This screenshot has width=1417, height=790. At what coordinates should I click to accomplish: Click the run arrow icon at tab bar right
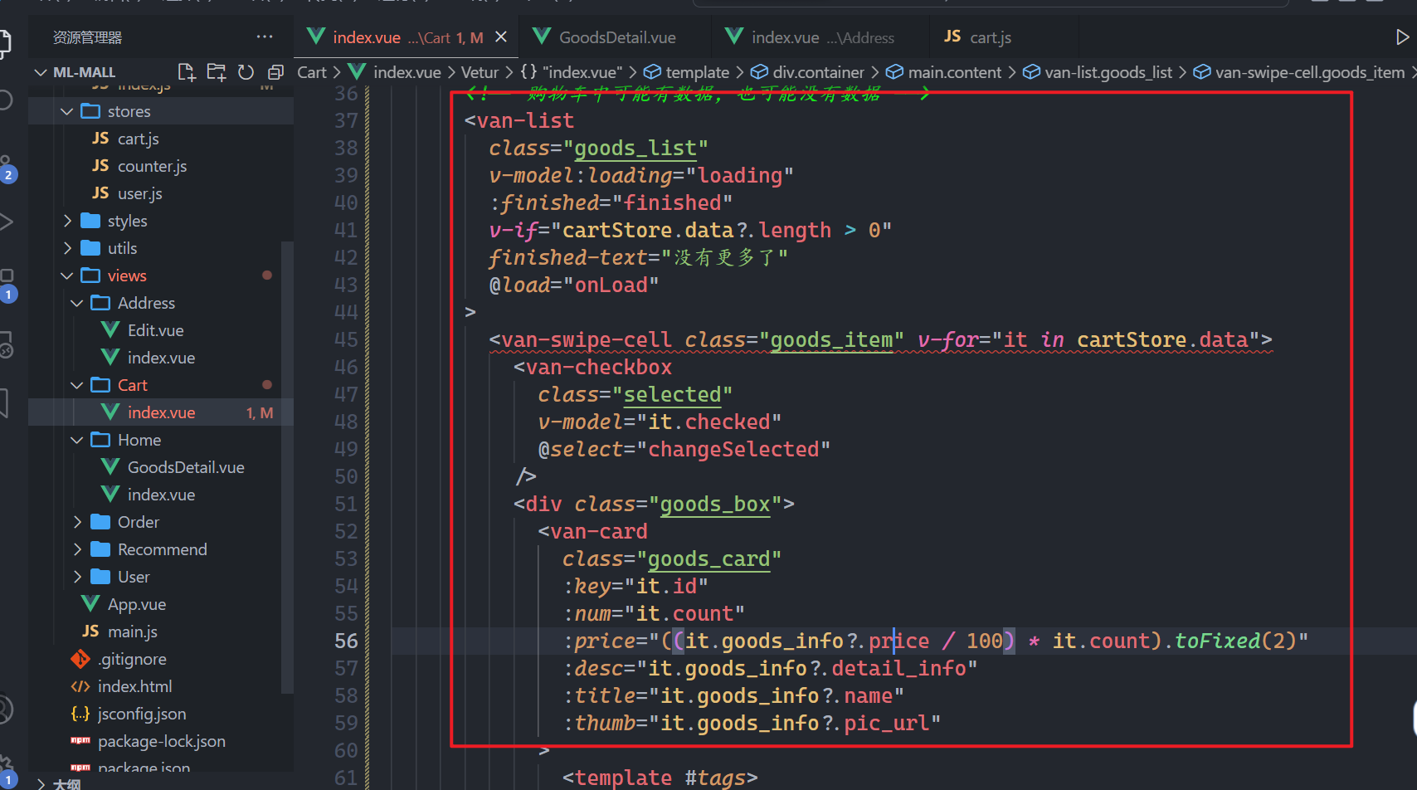1402,37
